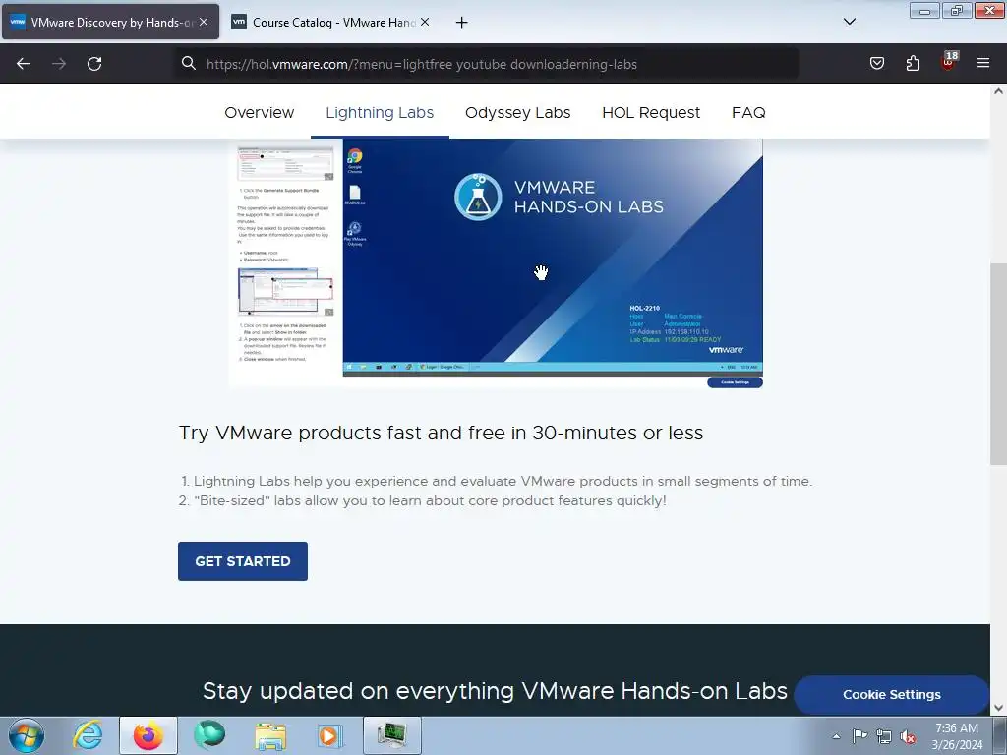Reload the current page
The width and height of the screenshot is (1007, 755).
(94, 64)
